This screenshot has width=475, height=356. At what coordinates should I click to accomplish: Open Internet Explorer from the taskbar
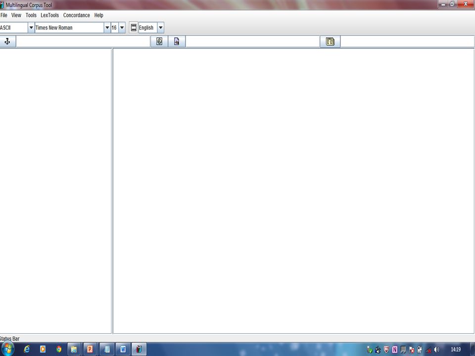click(x=27, y=350)
